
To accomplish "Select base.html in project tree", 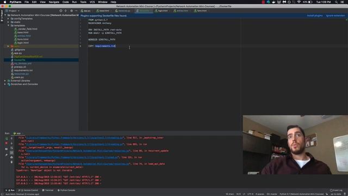I will (x=21, y=33).
